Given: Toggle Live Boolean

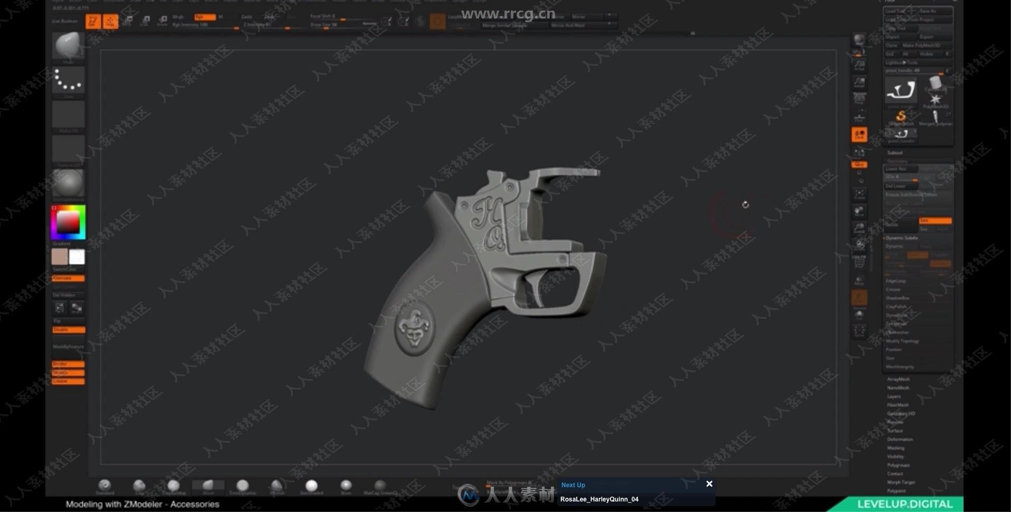Looking at the screenshot, I should click(x=65, y=21).
